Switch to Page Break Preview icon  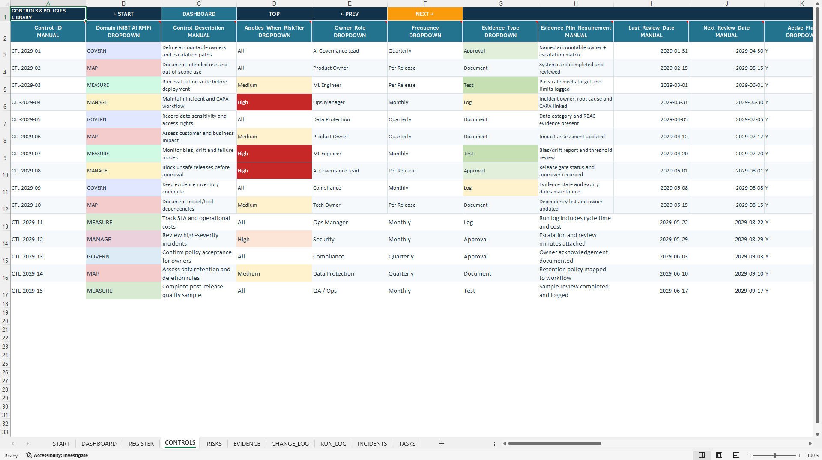(736, 455)
